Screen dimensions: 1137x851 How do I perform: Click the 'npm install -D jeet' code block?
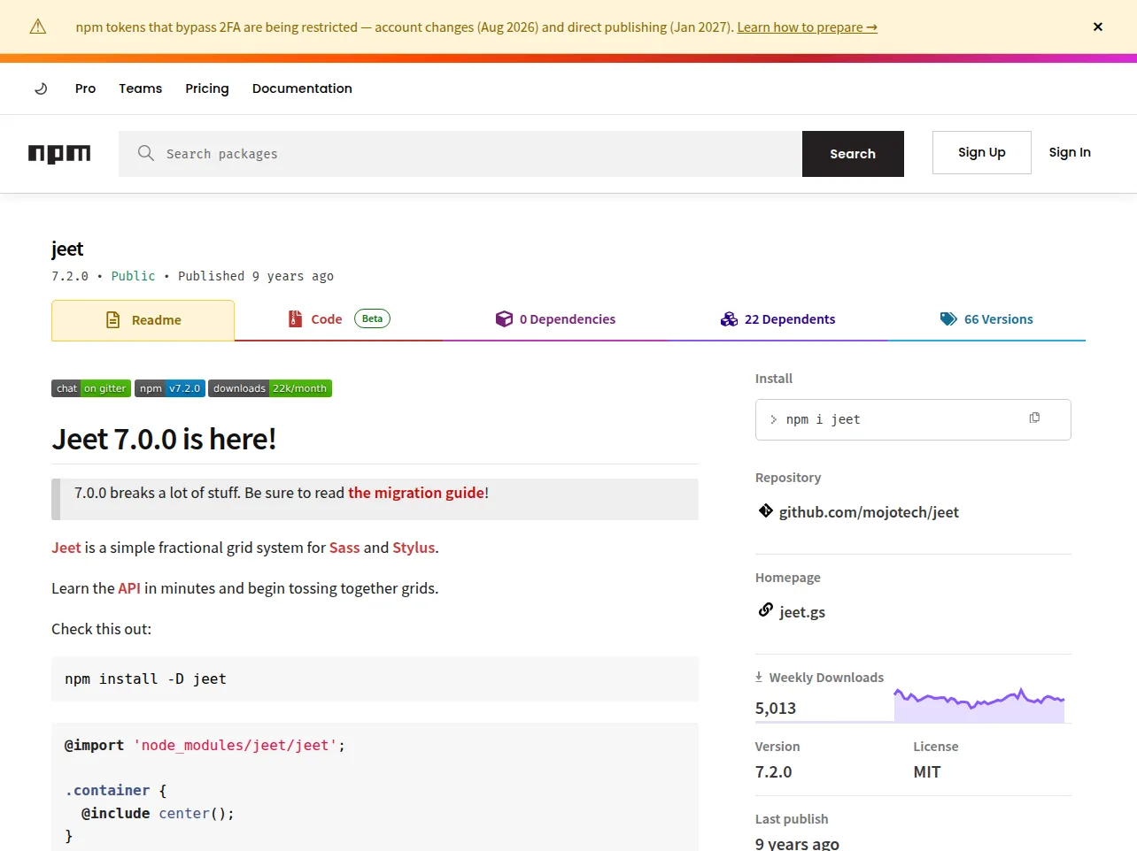(375, 679)
